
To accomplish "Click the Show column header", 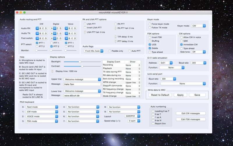I will 133,62.
